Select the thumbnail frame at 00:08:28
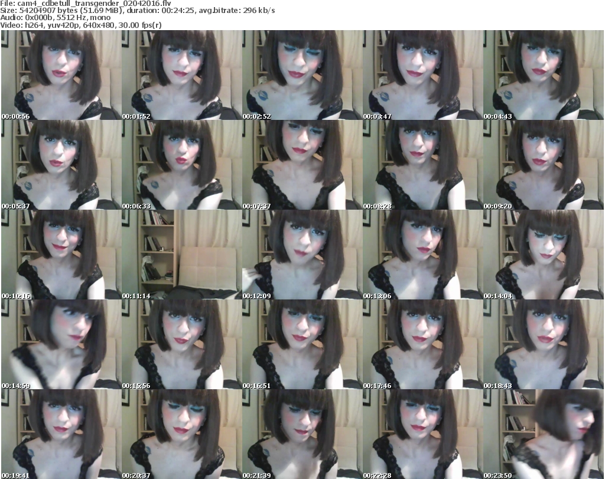 423,165
